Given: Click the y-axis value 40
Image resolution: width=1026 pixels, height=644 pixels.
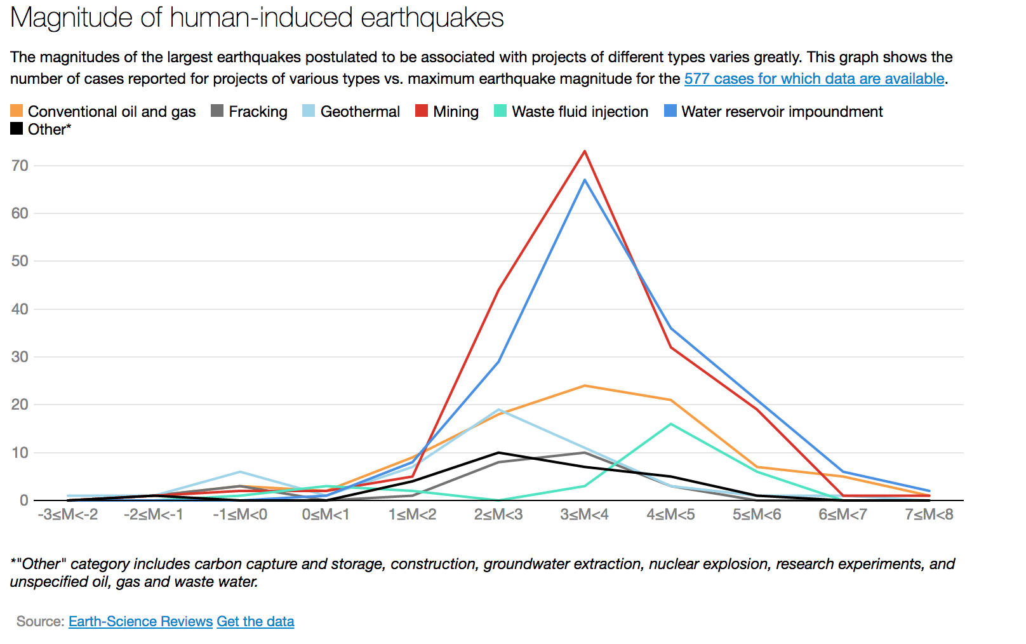Looking at the screenshot, I should [20, 309].
